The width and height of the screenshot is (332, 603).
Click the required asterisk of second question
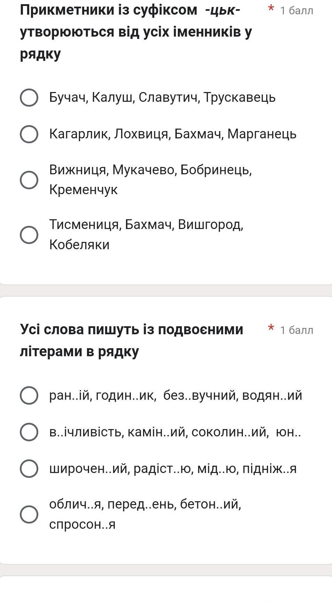coord(271,328)
